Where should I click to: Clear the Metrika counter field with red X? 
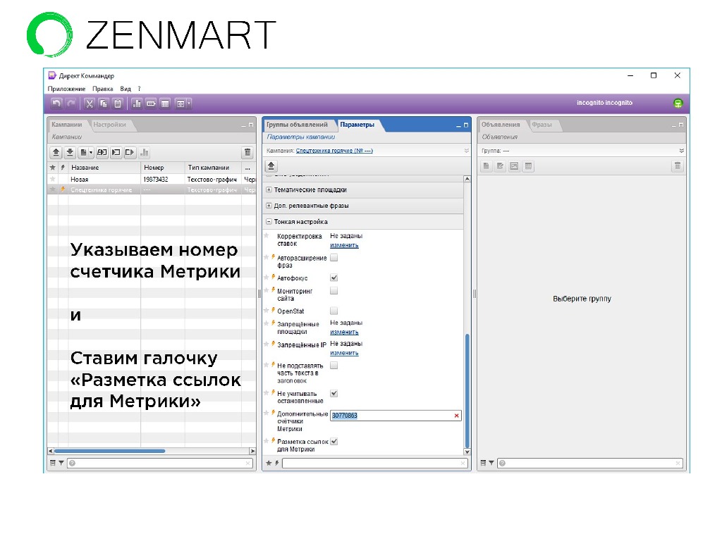456,416
